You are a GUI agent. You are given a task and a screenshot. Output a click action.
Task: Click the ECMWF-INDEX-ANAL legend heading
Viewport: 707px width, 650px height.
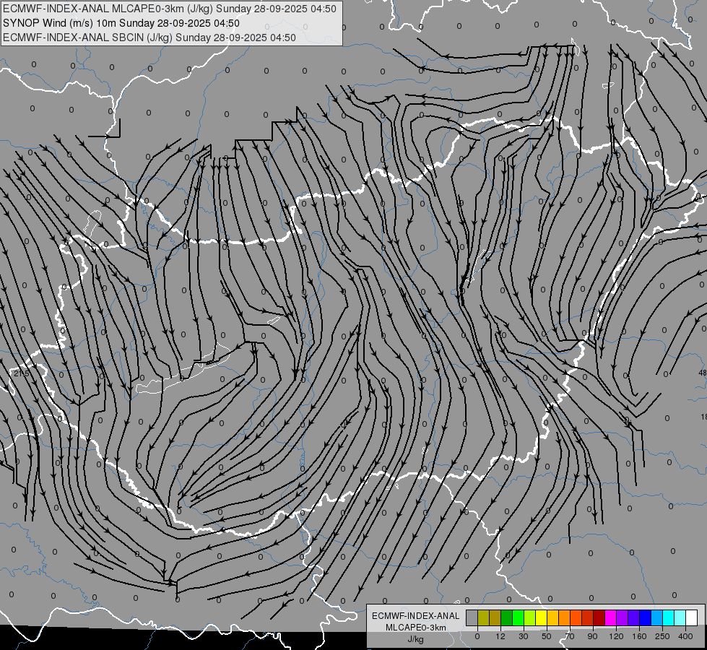(416, 616)
